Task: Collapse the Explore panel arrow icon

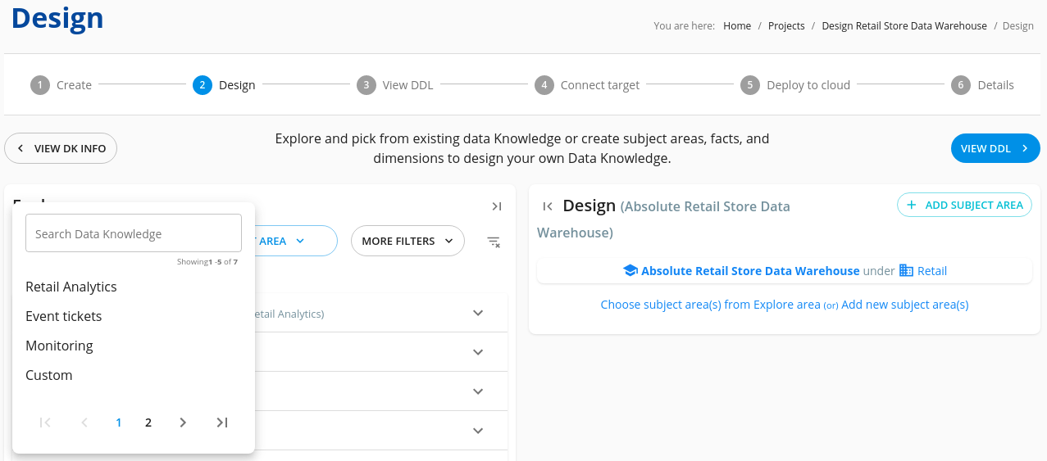Action: pos(496,207)
